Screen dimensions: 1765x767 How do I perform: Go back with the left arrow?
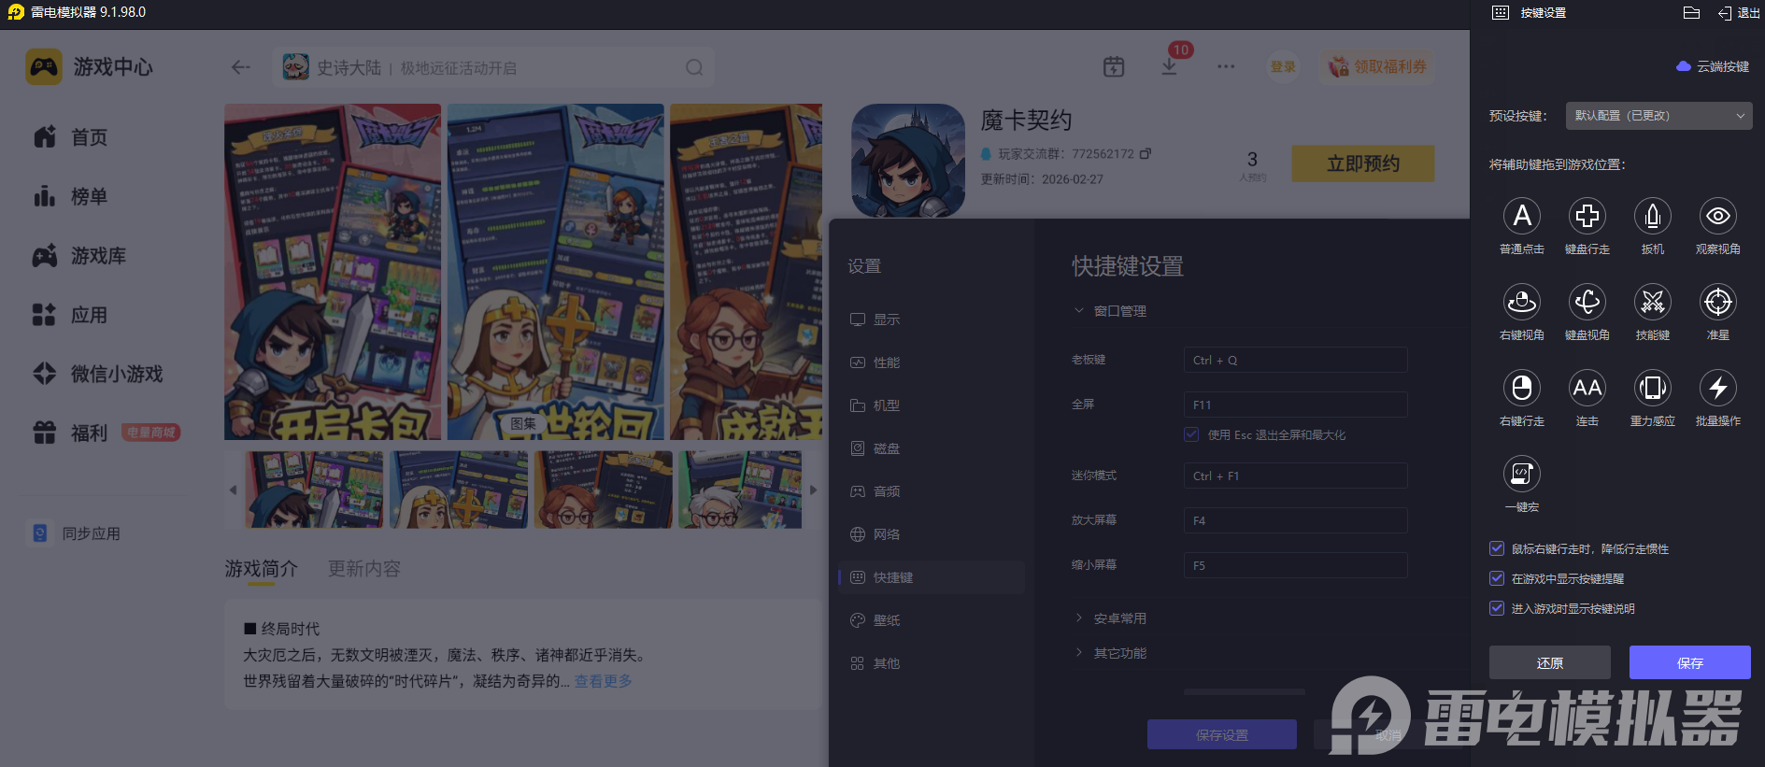click(x=240, y=67)
